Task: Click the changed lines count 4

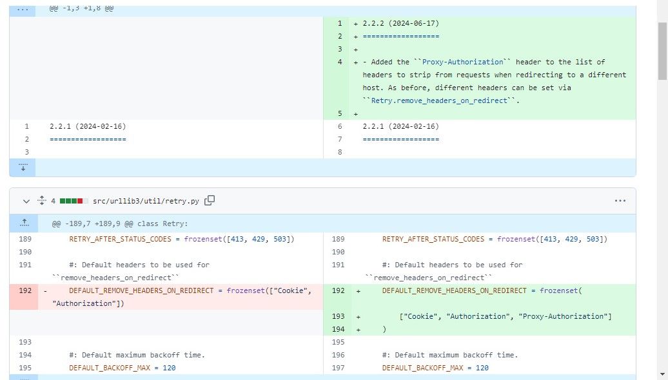Action: [54, 201]
